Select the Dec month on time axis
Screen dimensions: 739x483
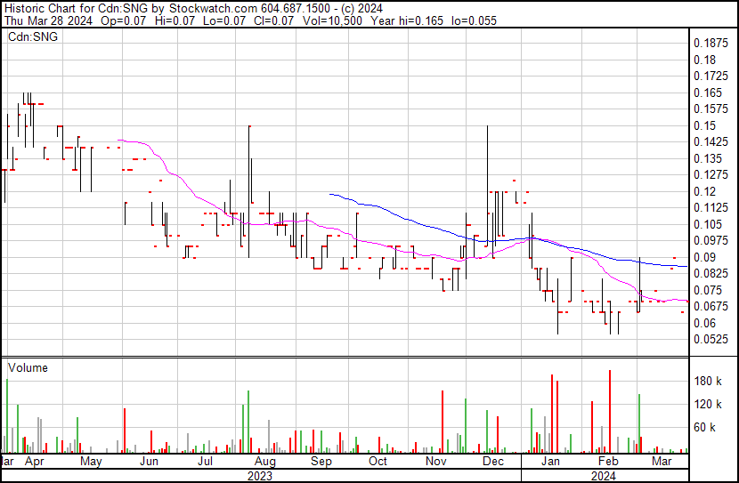[x=492, y=462]
